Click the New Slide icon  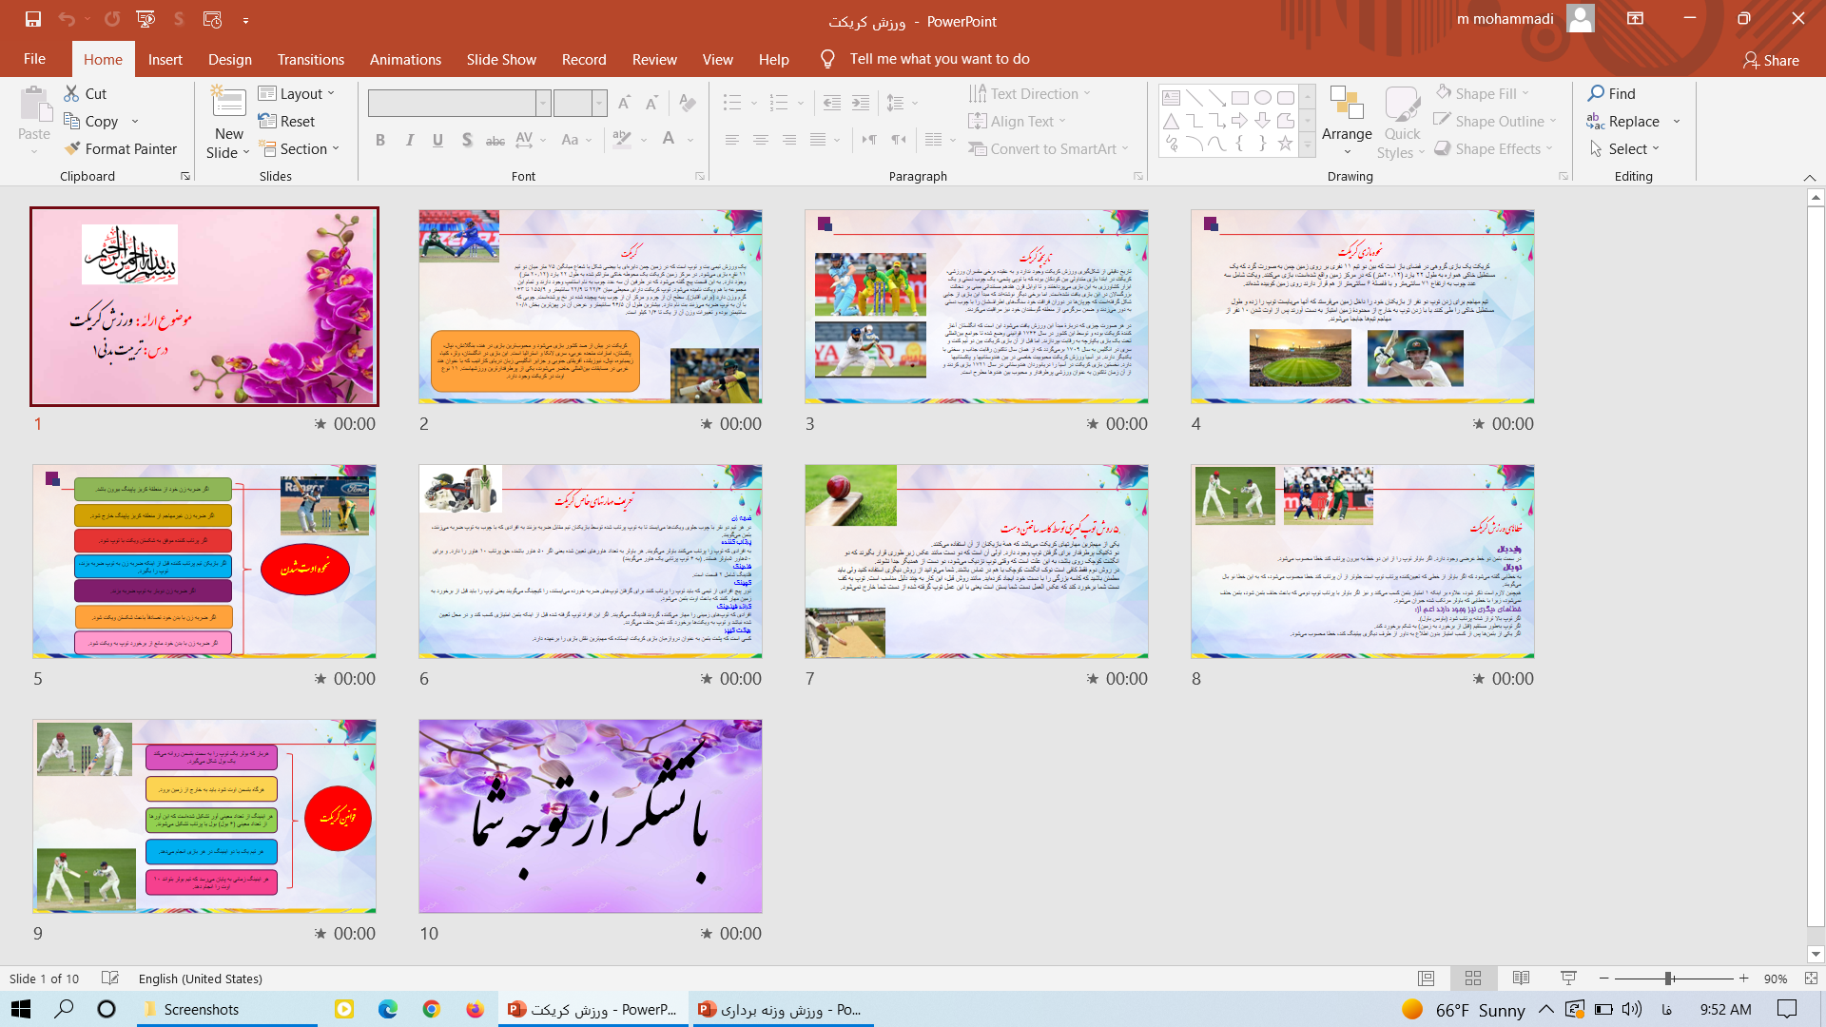pyautogui.click(x=228, y=103)
